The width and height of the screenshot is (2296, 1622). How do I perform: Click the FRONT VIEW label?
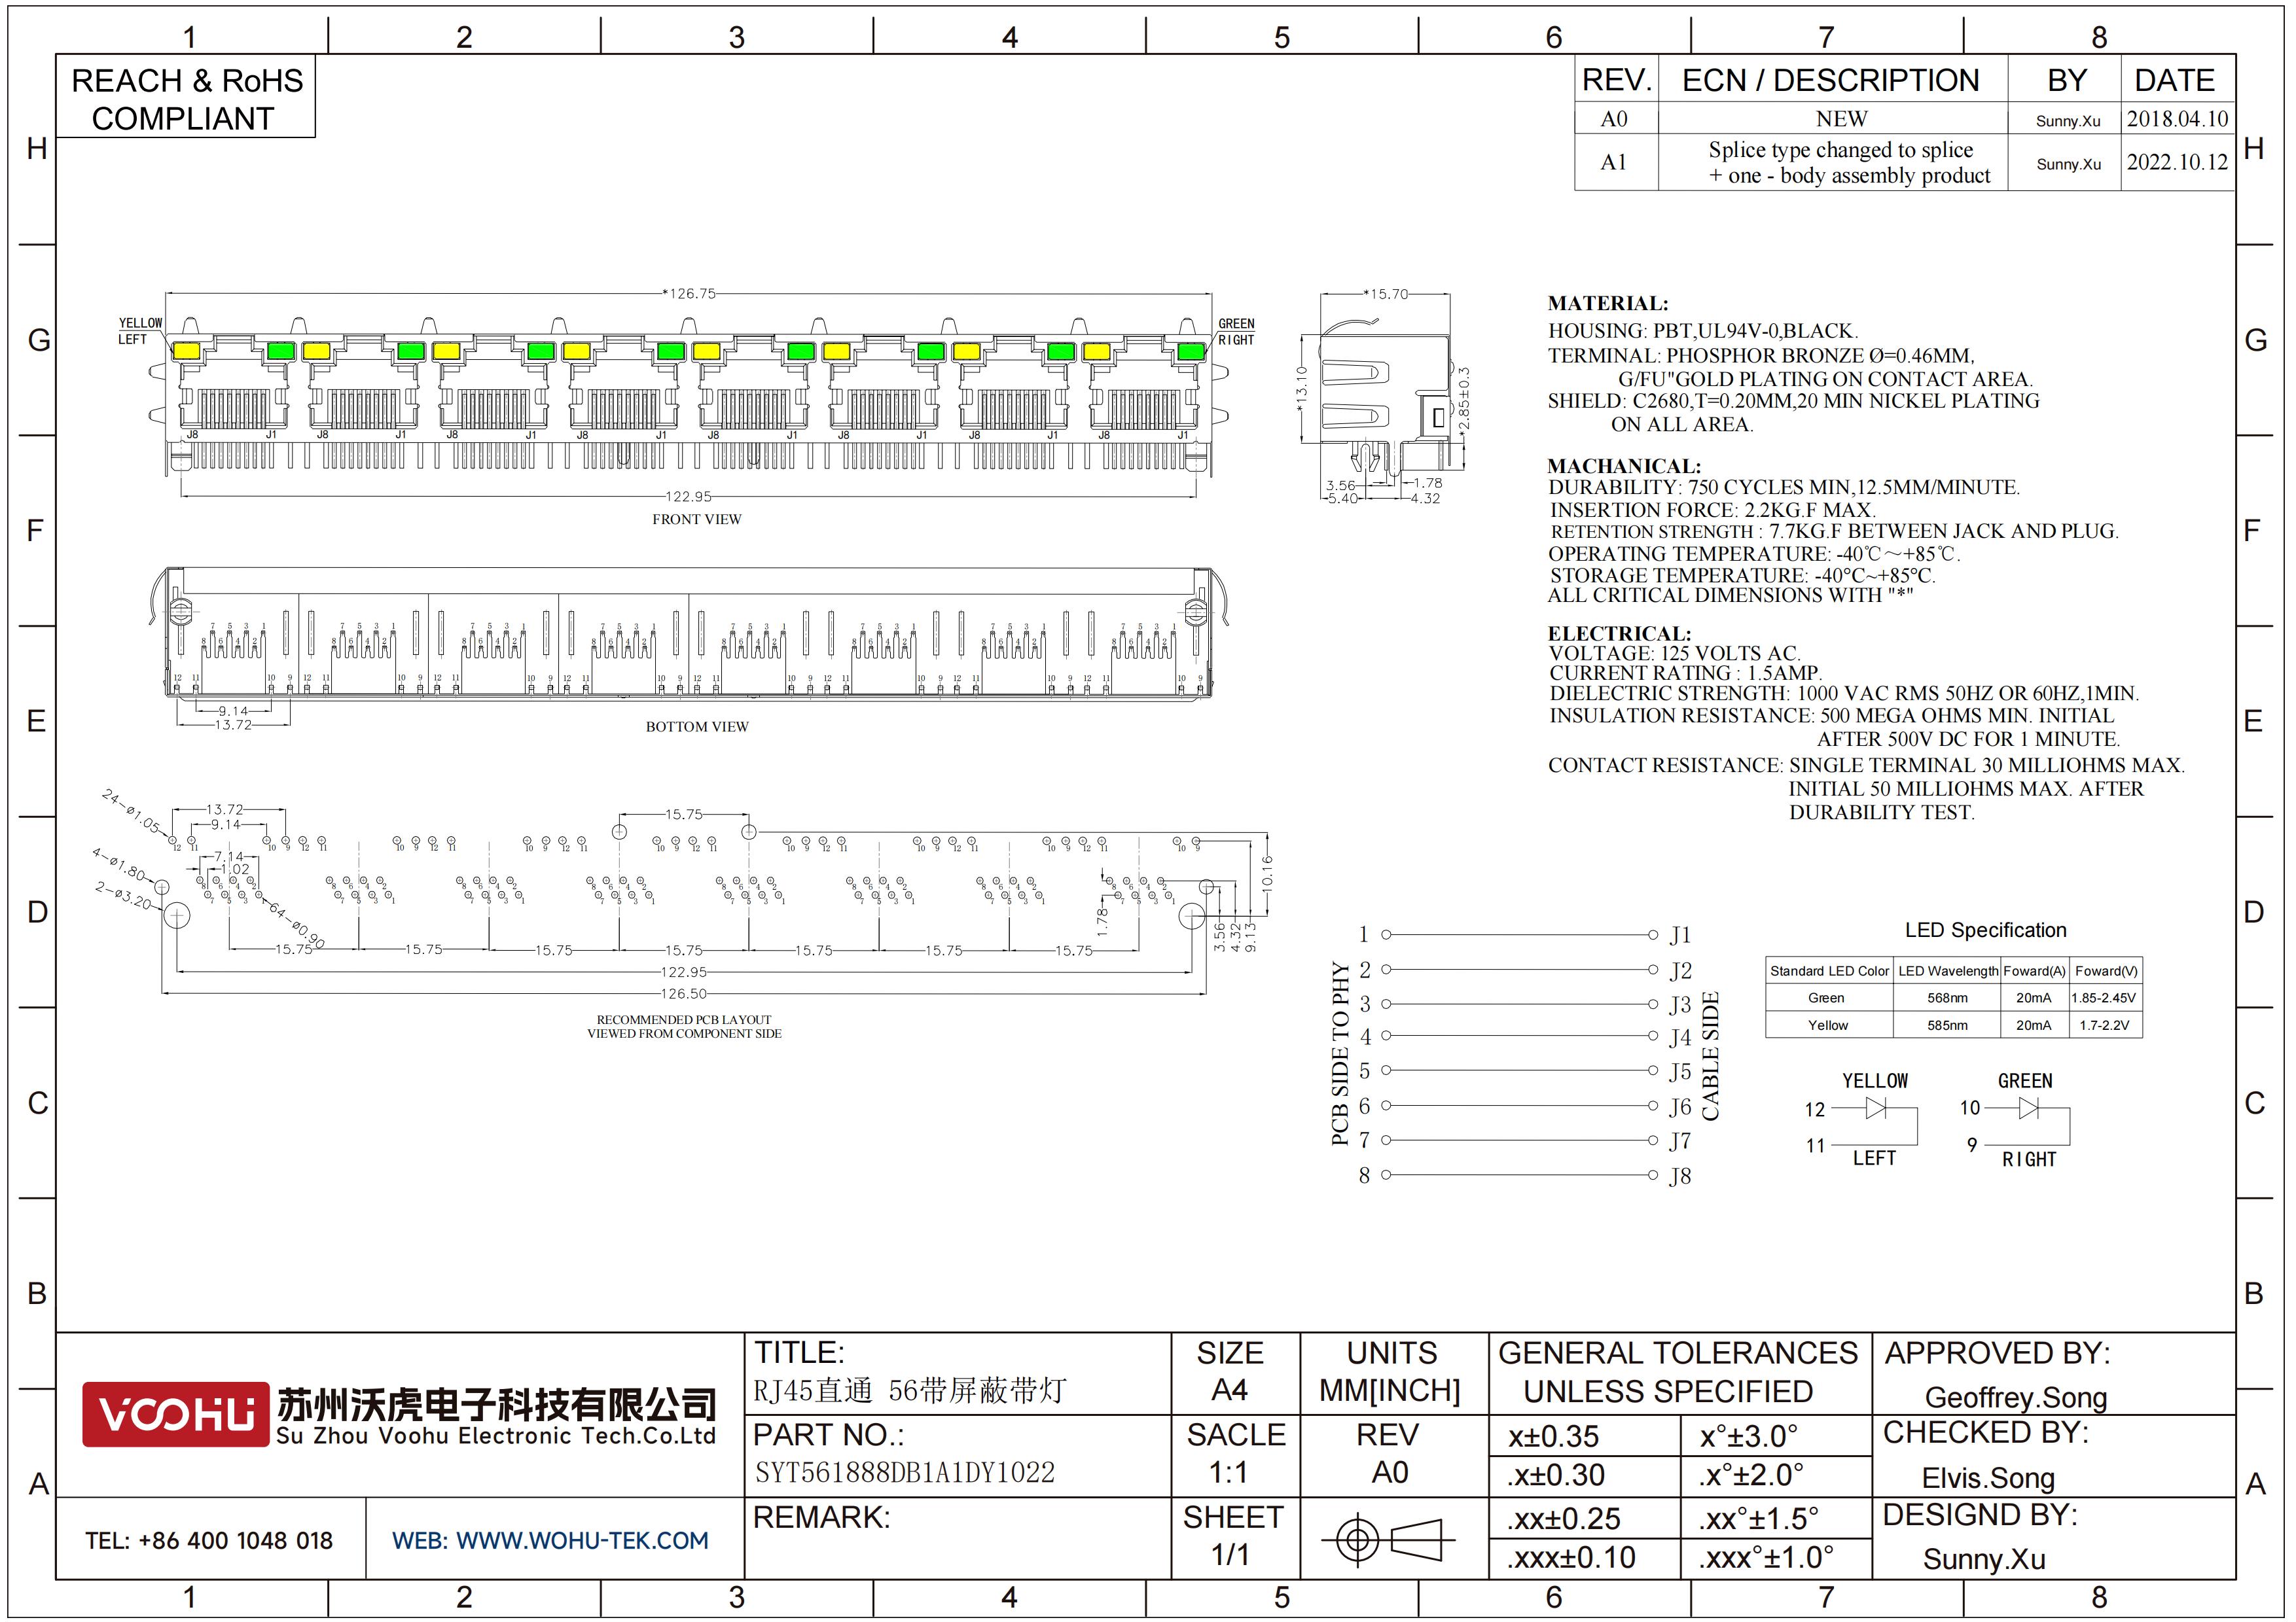[697, 519]
